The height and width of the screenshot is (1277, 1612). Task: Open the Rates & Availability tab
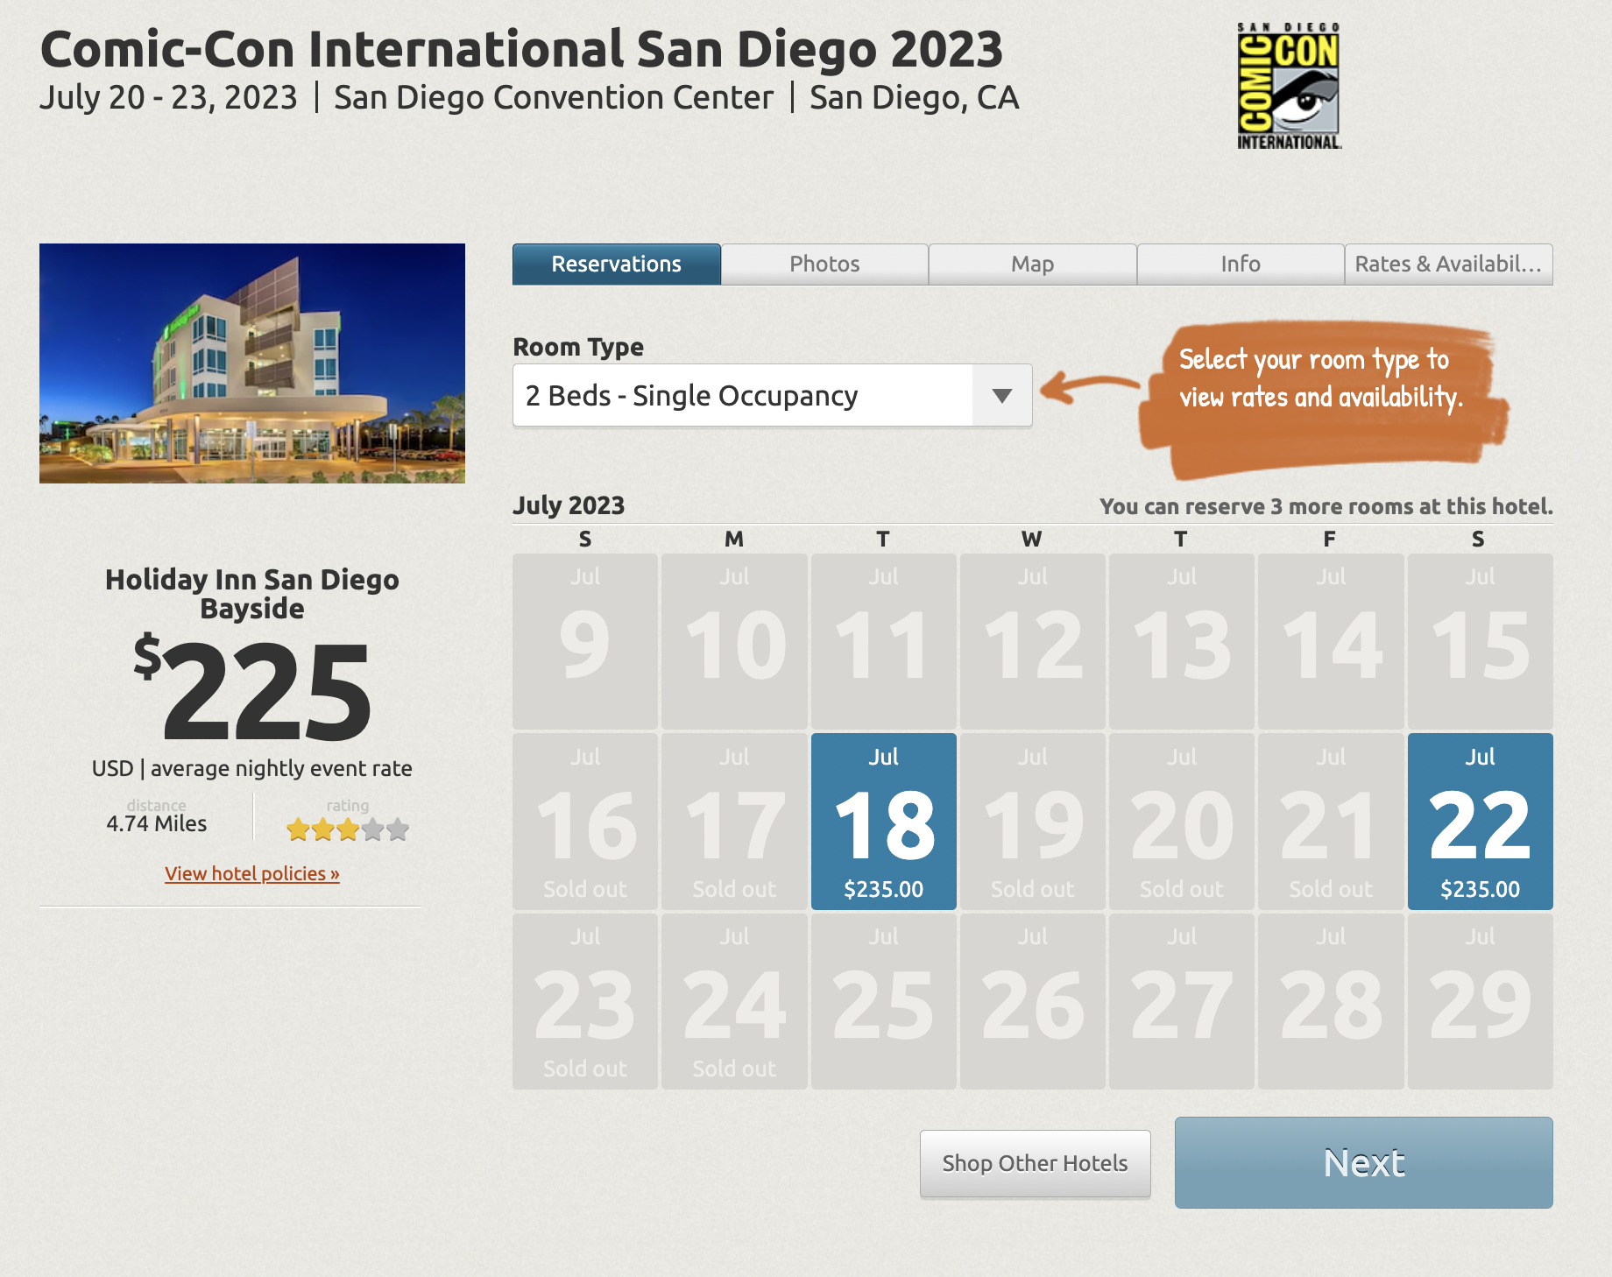point(1448,264)
